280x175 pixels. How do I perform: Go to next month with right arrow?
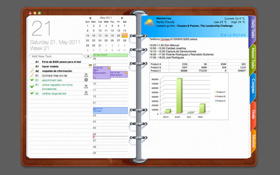click(x=122, y=18)
